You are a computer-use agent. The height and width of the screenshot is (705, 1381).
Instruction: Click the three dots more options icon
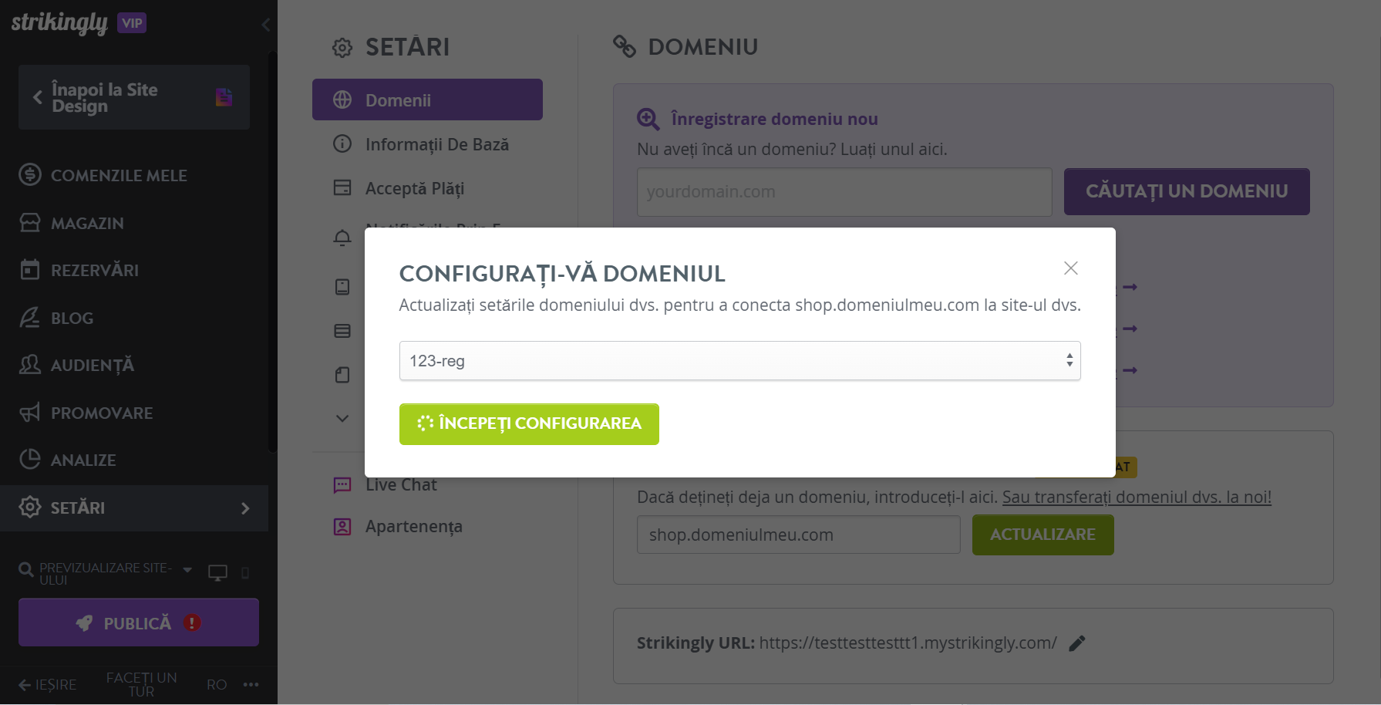coord(251,684)
